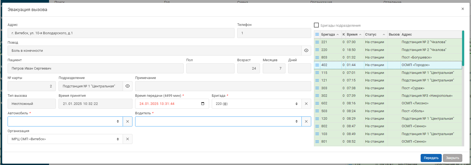The width and height of the screenshot is (471, 165).
Task: Click the Тип вызова field Неотложный
Action: click(32, 104)
